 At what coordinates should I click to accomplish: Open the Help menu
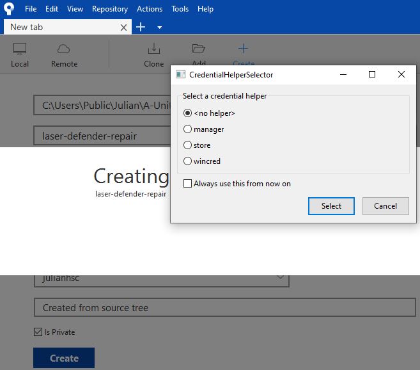pos(205,9)
